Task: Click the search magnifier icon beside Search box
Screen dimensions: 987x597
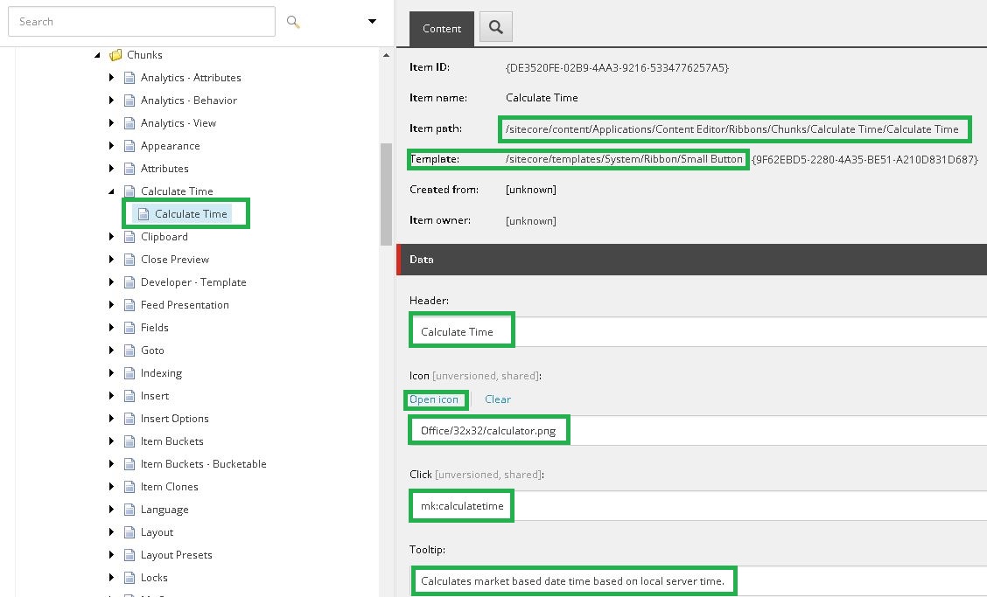Action: pyautogui.click(x=293, y=22)
